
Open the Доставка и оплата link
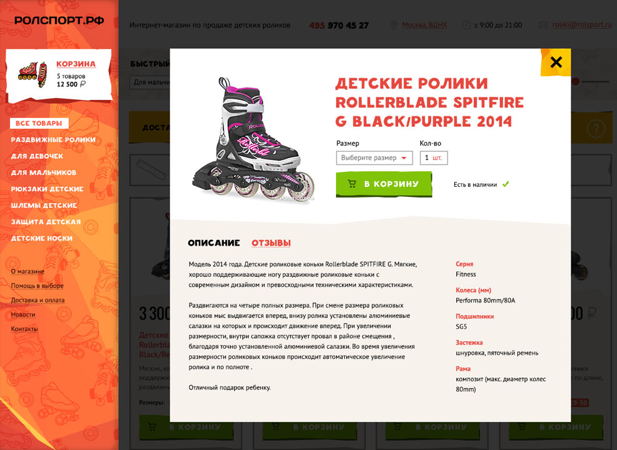(38, 300)
